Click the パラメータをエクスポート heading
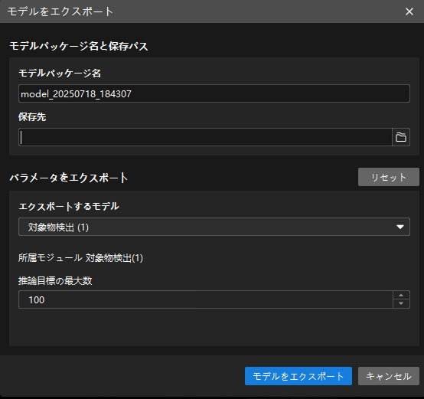Screen dimensions: 424x399 [69, 178]
